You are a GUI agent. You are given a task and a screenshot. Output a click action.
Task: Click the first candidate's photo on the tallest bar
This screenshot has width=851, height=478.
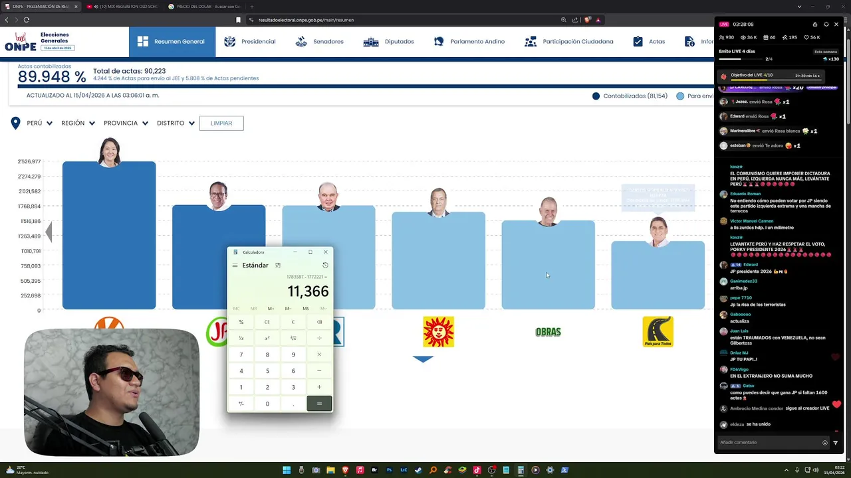point(110,152)
